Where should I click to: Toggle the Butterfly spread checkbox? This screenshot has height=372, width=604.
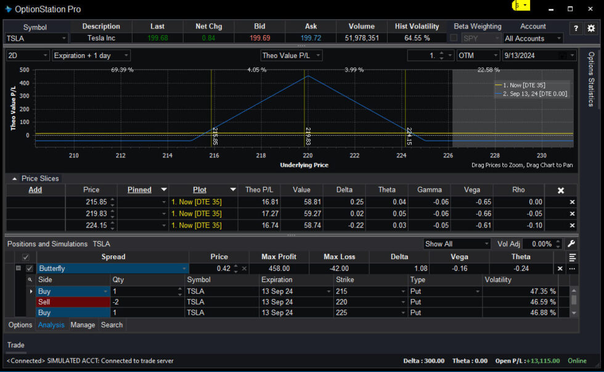28,268
